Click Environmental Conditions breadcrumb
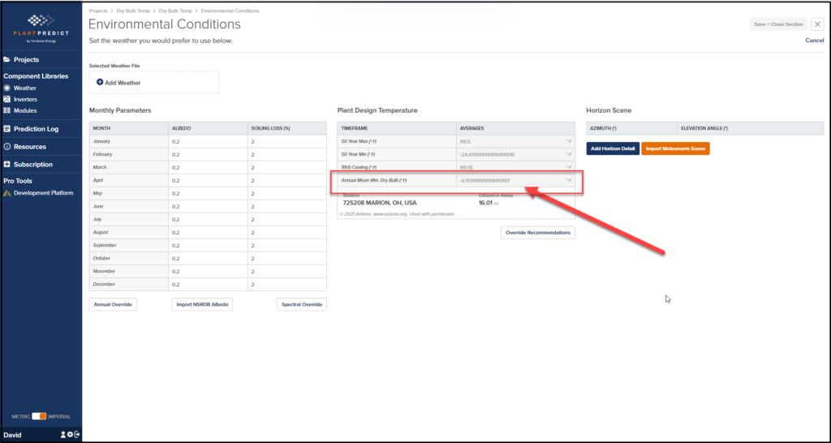Image resolution: width=831 pixels, height=443 pixels. 230,11
